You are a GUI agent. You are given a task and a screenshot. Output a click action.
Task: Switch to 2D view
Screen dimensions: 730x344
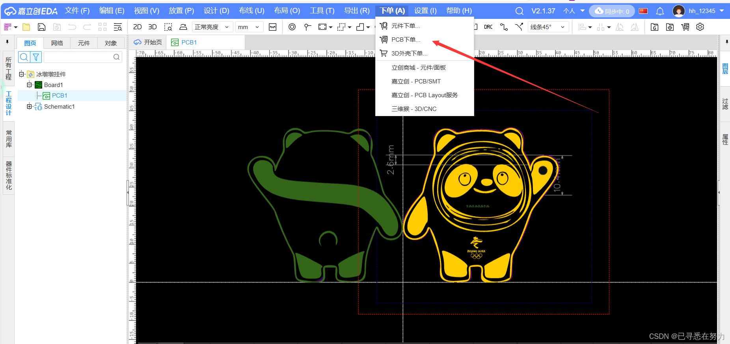138,27
